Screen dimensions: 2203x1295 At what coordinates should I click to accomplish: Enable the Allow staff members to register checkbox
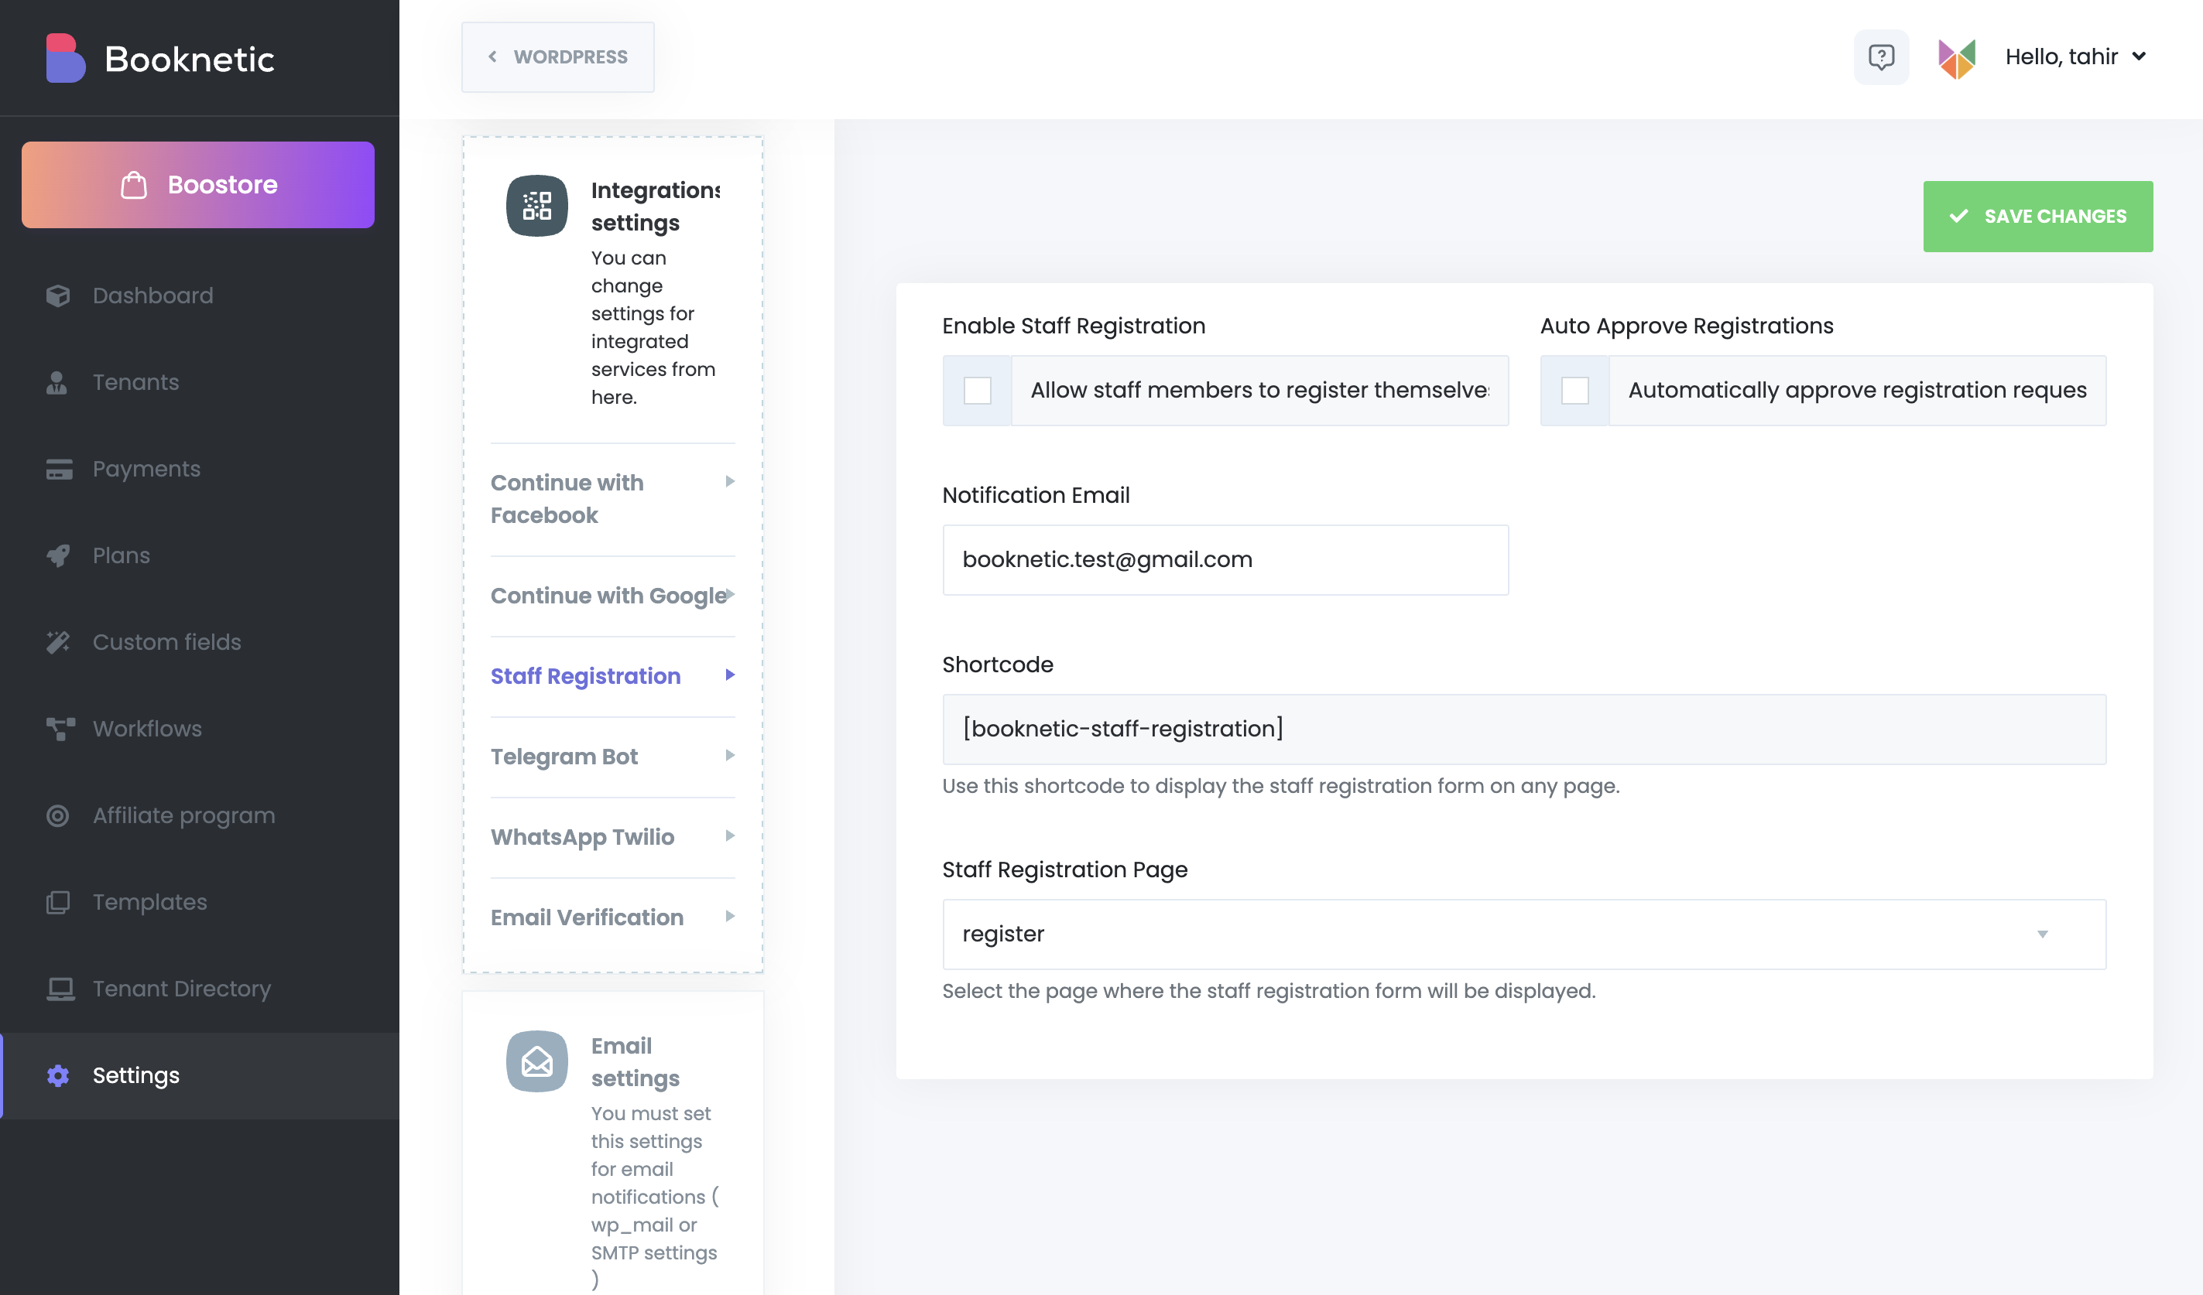(x=977, y=391)
